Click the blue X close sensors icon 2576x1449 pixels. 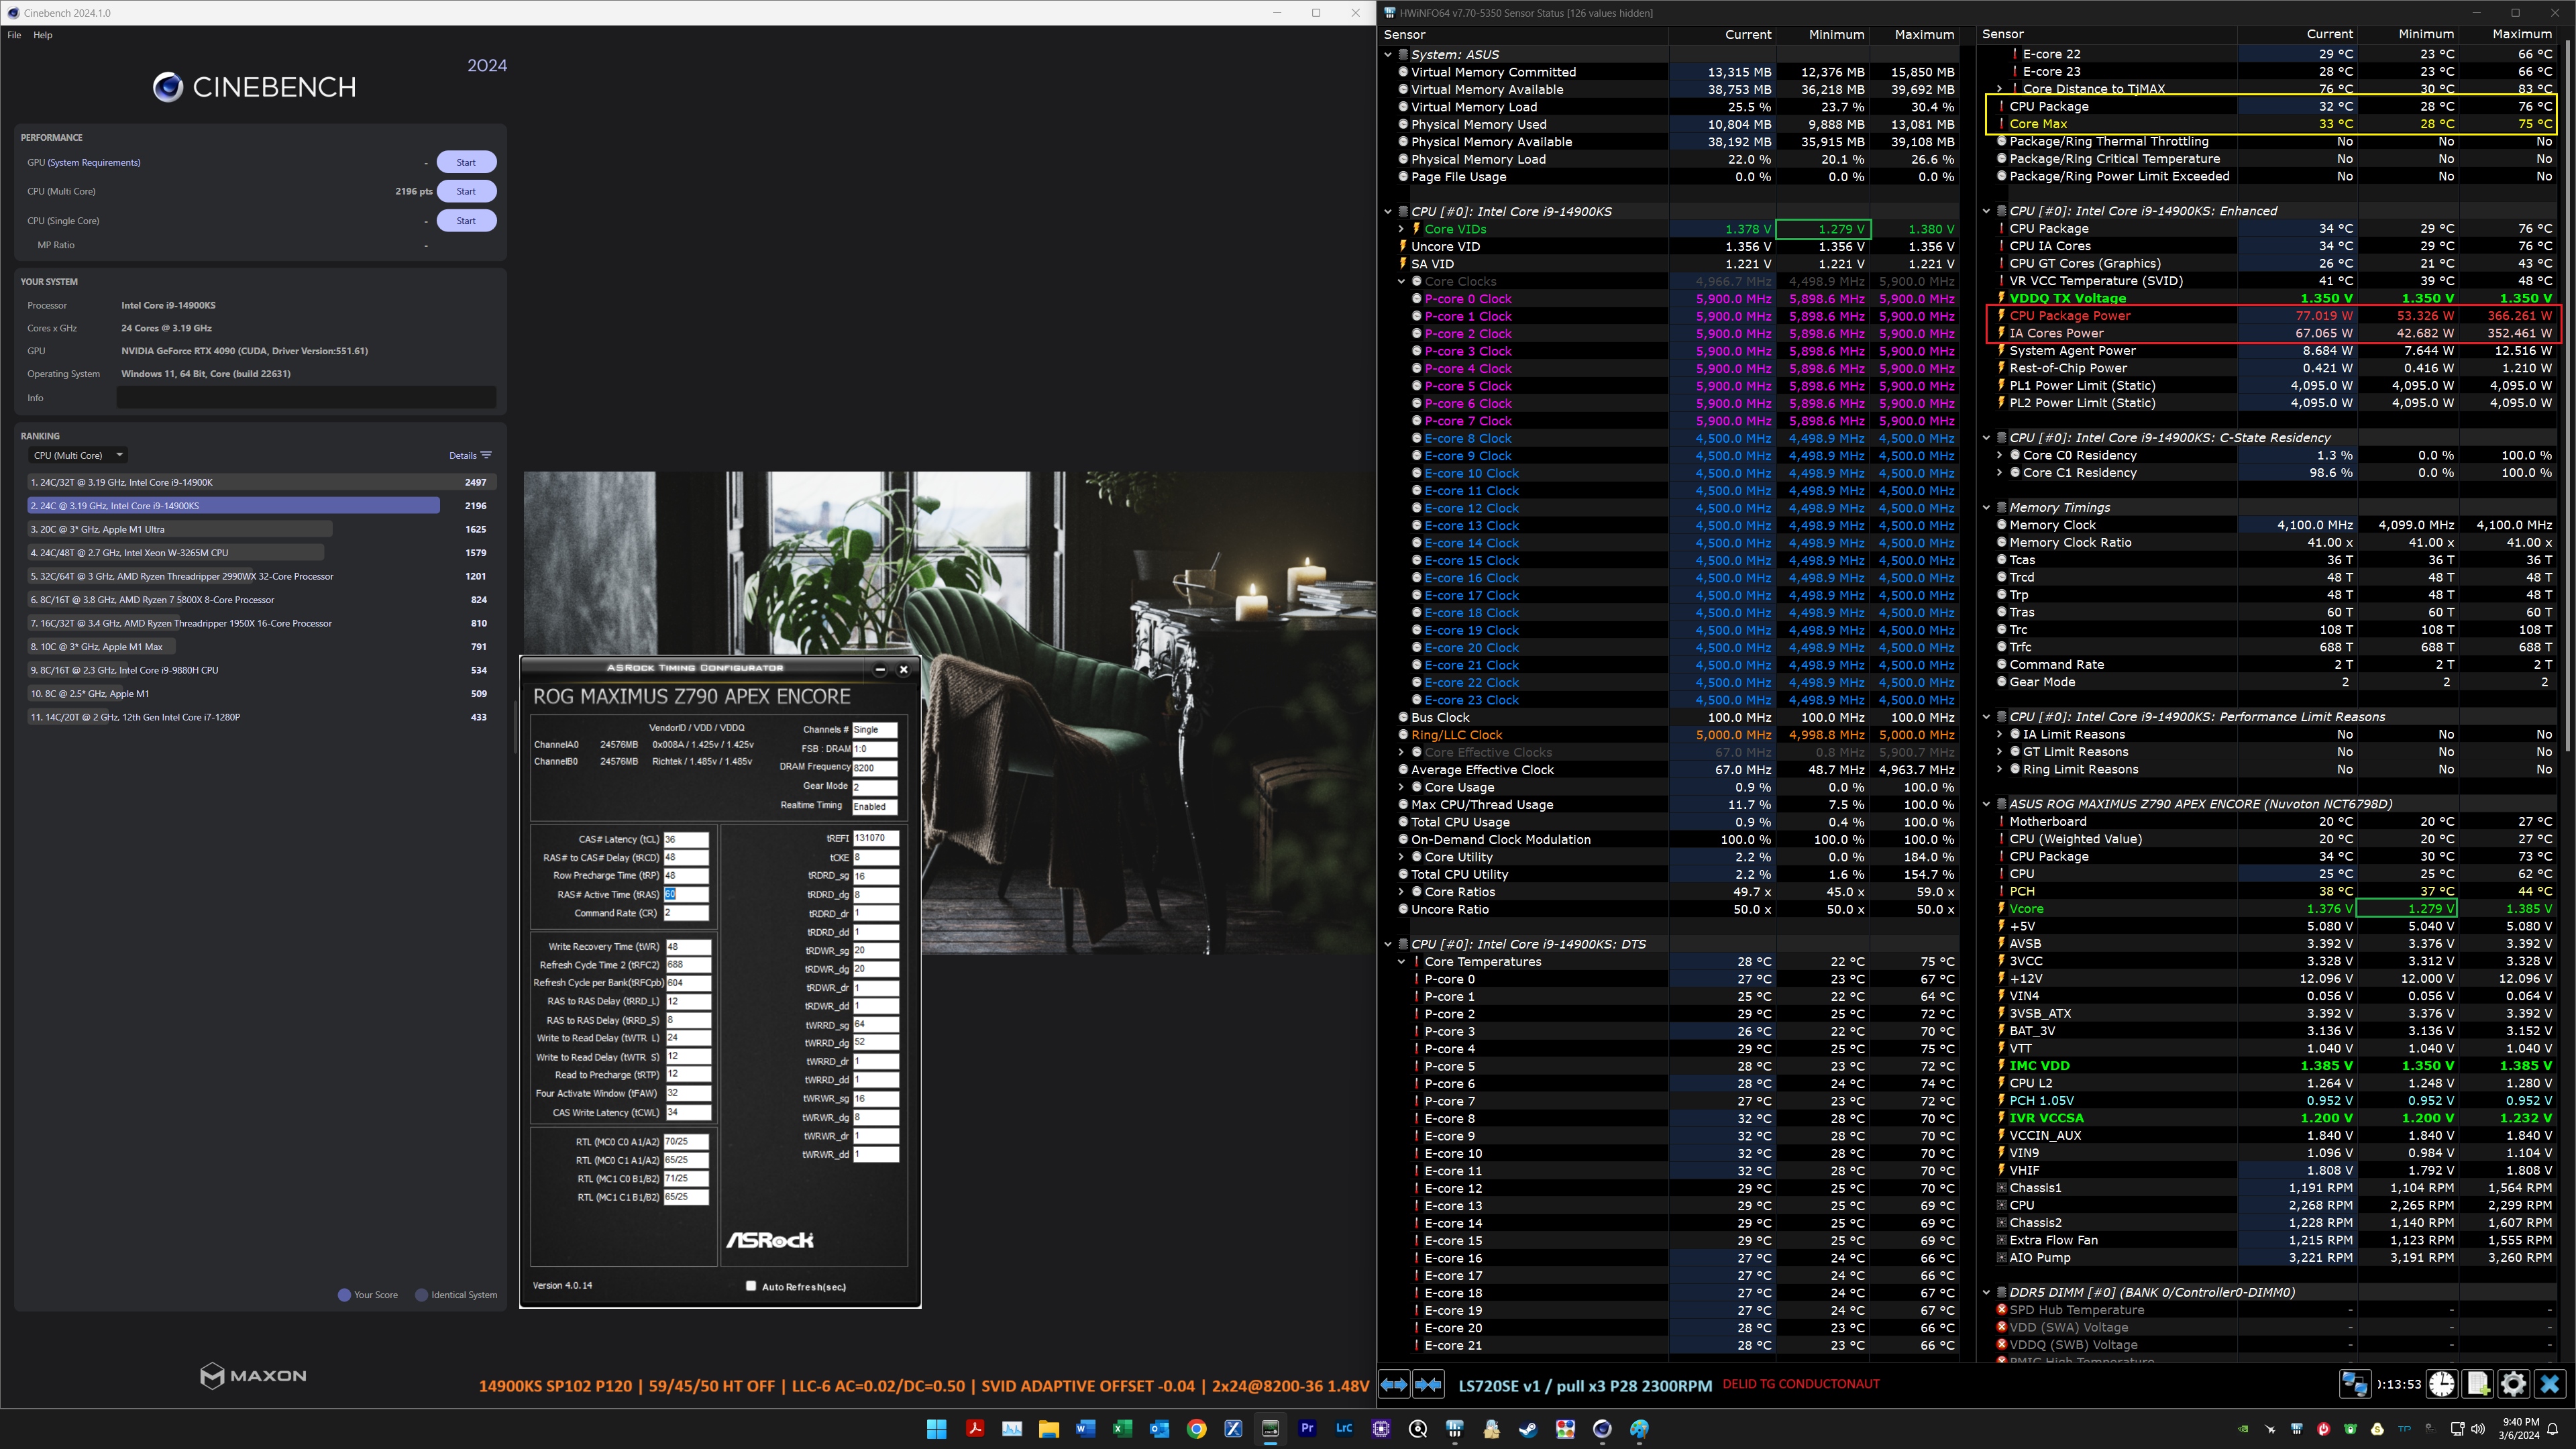2549,1384
